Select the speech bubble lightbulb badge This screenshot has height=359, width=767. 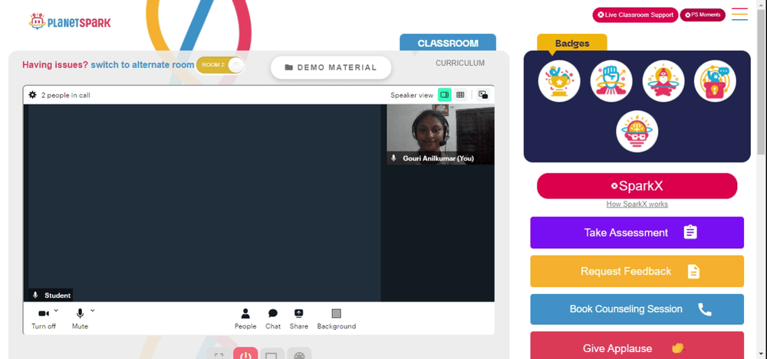pyautogui.click(x=715, y=81)
